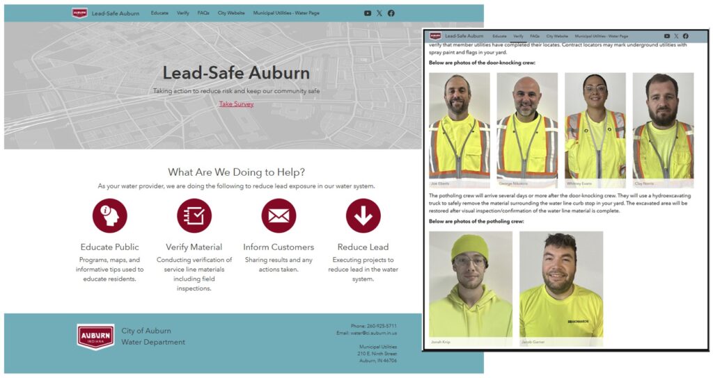Click the large 'Lead-Safe Auburn' hero title

click(237, 72)
